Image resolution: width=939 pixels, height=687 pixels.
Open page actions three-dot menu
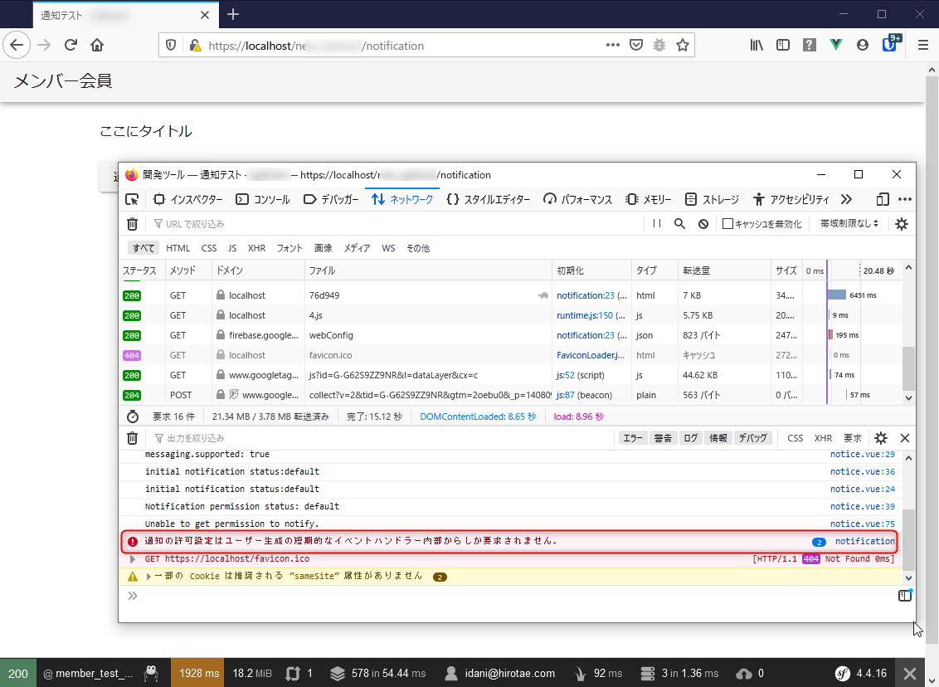pyautogui.click(x=613, y=45)
